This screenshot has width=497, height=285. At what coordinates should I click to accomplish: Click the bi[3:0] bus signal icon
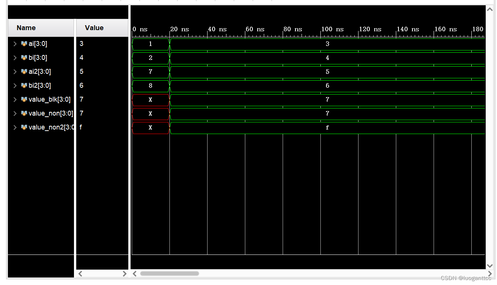click(x=24, y=58)
